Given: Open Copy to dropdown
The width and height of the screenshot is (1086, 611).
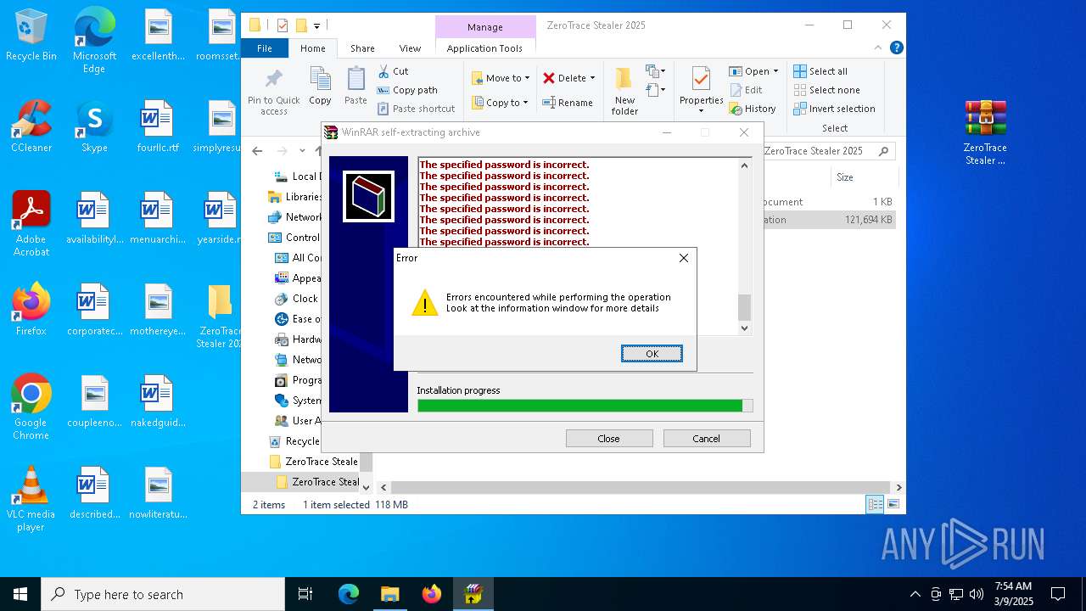Looking at the screenshot, I should click(500, 103).
